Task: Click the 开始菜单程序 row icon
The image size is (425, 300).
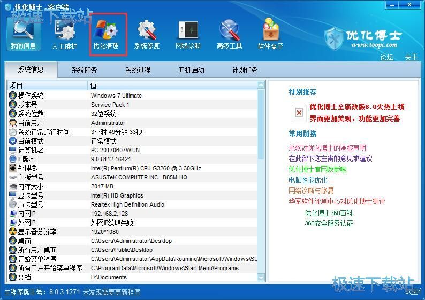Action: 13,259
